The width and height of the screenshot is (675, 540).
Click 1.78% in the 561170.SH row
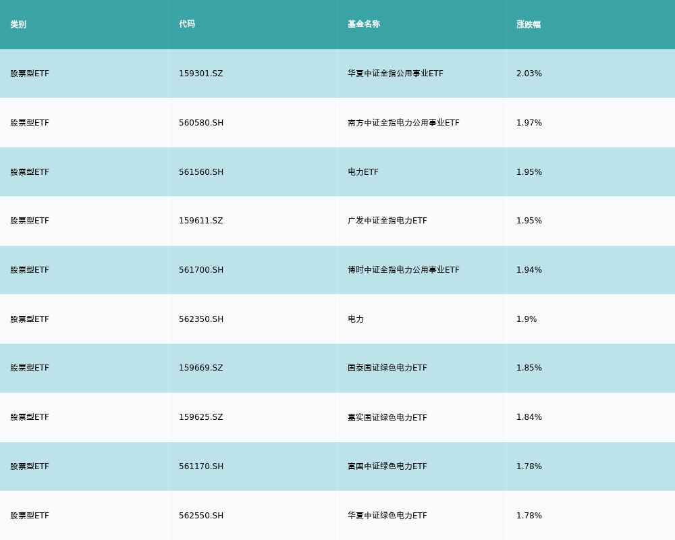[x=529, y=466]
